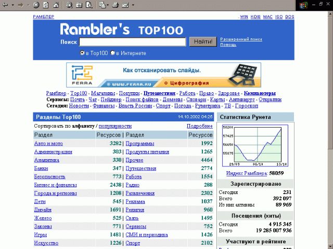
Task: Expand the Mail icon dropdown arrow
Action: 108,5
